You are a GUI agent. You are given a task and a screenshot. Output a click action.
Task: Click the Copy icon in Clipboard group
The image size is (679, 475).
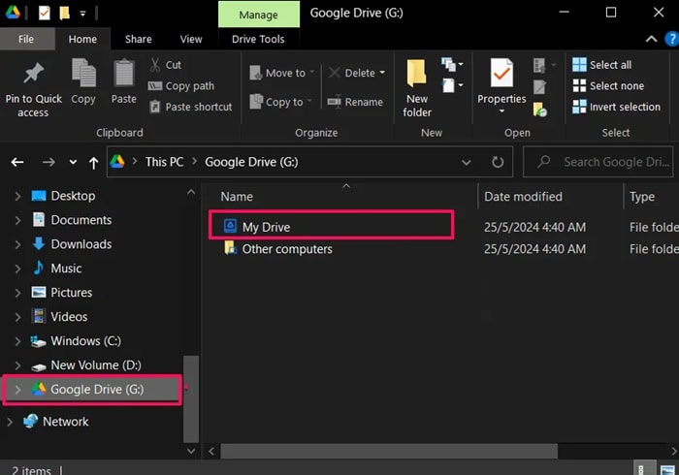coord(83,75)
